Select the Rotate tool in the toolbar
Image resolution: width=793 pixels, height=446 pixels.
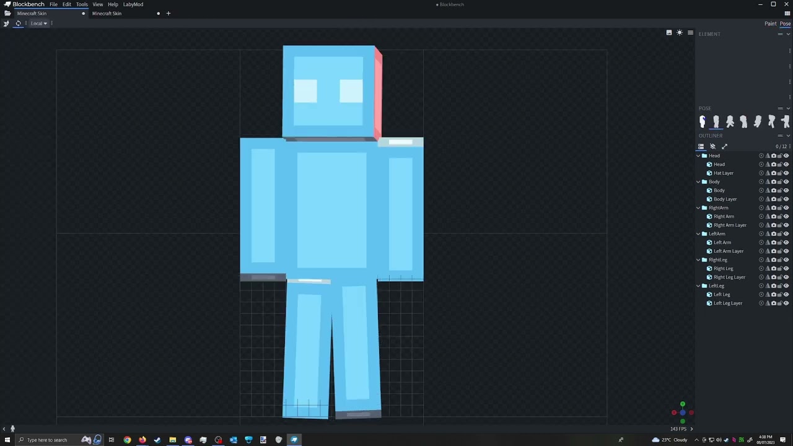click(18, 24)
